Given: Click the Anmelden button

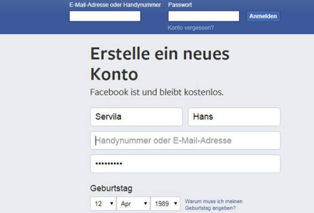Looking at the screenshot, I should point(263,16).
